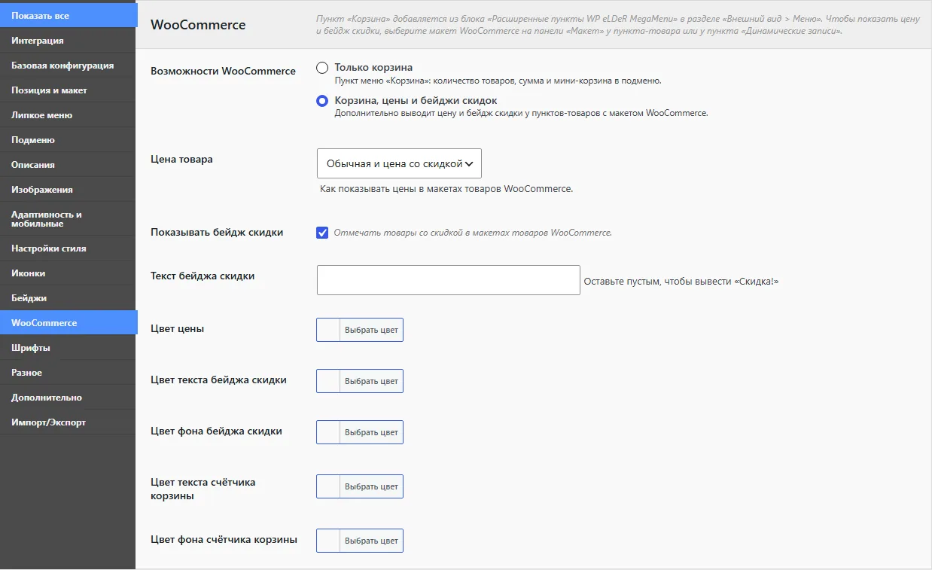
Task: Open the Подменю section
Action: (x=68, y=140)
